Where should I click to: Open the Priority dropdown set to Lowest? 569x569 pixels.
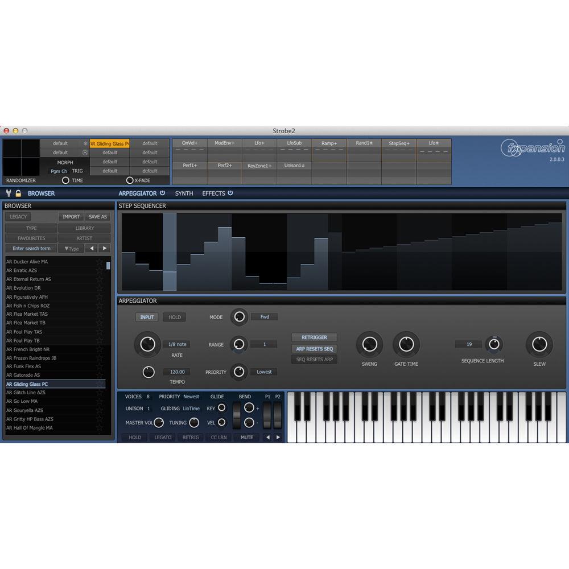coord(263,372)
